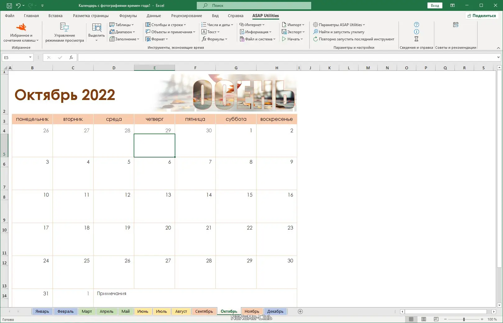Click the ribbon display options icon

click(x=453, y=6)
